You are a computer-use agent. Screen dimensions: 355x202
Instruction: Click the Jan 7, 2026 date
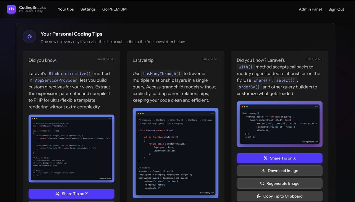pos(210,59)
